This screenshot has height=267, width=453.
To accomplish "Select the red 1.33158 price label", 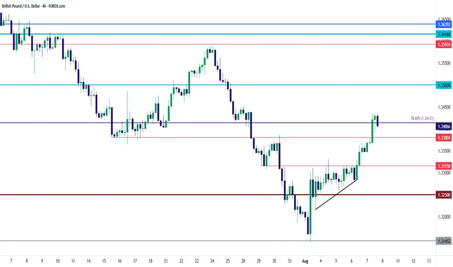I will (444, 166).
